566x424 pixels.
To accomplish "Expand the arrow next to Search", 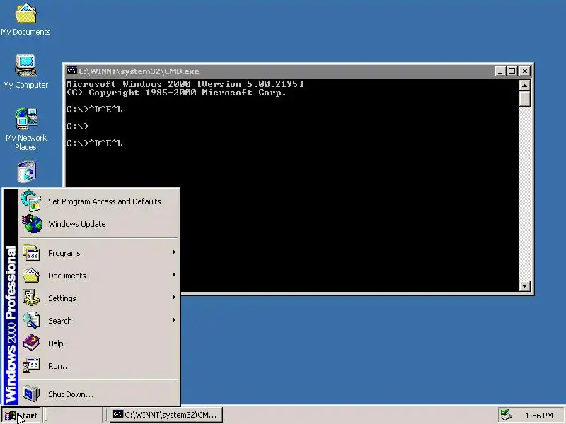I will click(x=173, y=320).
